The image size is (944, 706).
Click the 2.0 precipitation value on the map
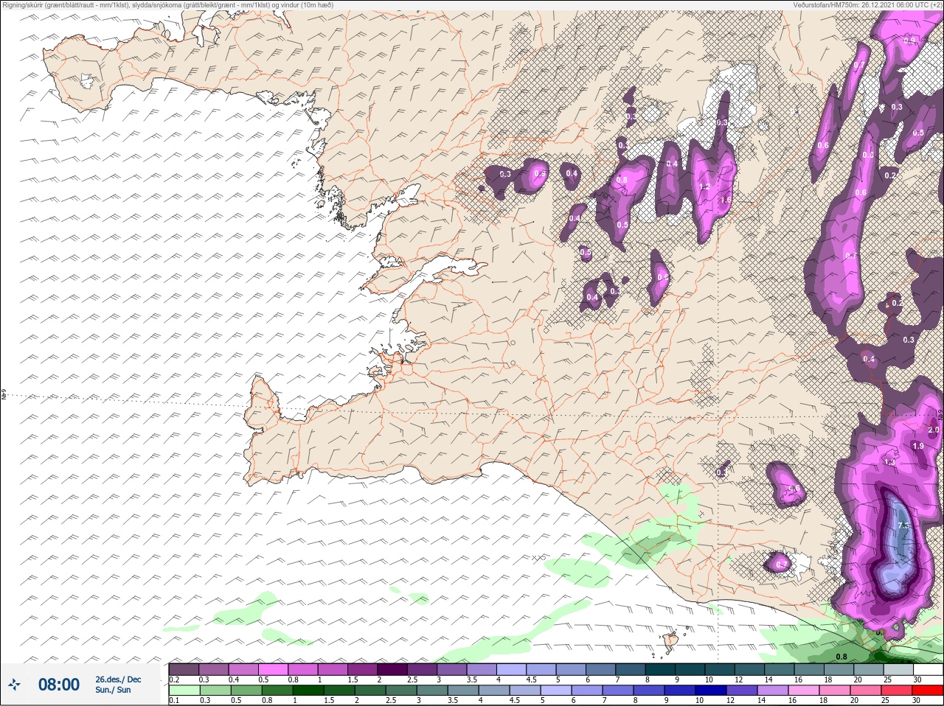point(934,430)
